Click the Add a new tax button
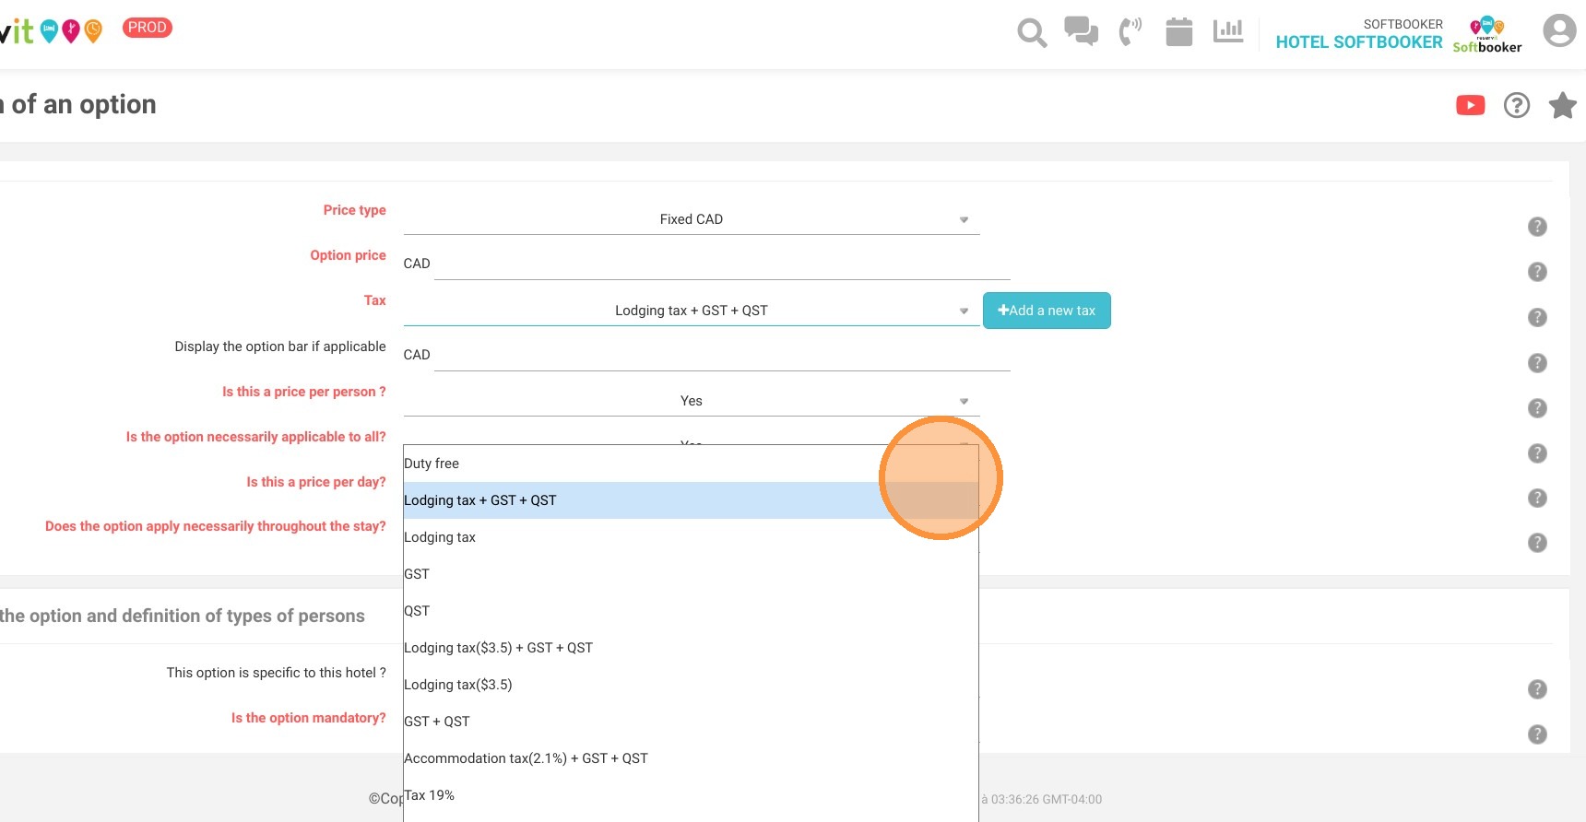This screenshot has width=1586, height=822. [1047, 311]
